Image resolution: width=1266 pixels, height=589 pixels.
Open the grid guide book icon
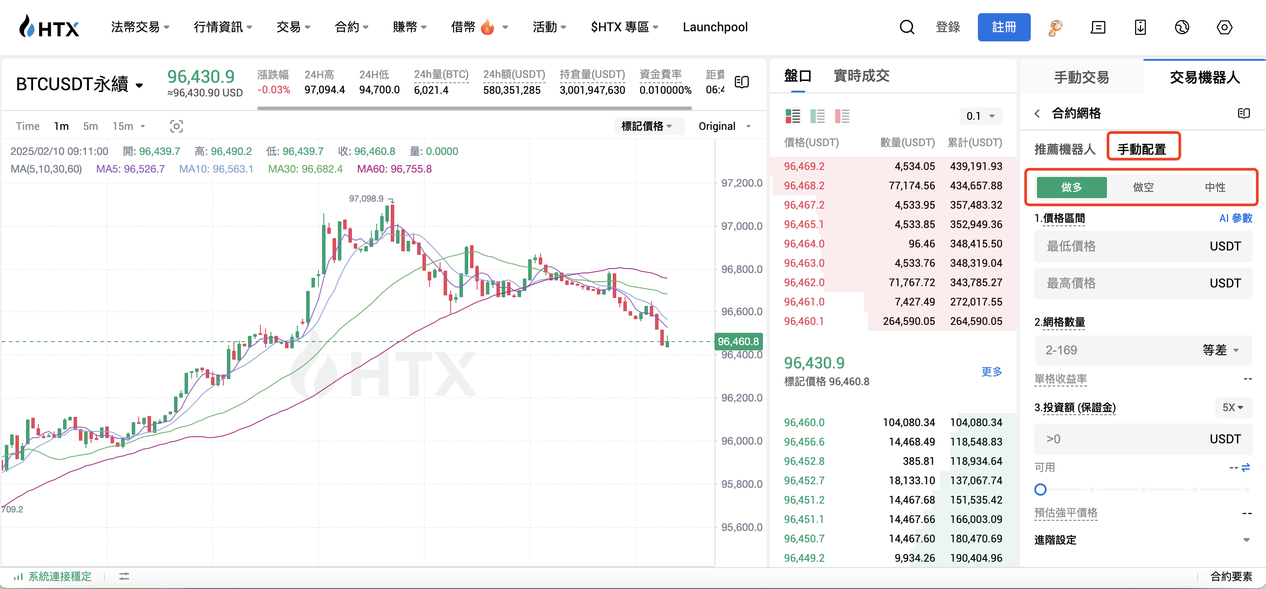1244,114
